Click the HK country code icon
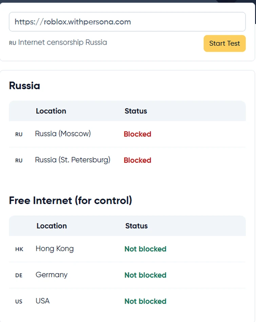 (19, 249)
